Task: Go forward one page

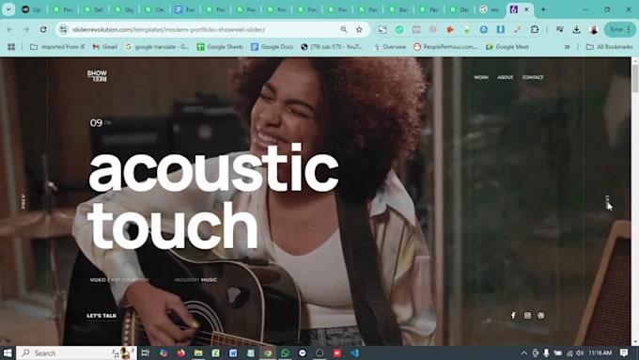Action: point(26,29)
